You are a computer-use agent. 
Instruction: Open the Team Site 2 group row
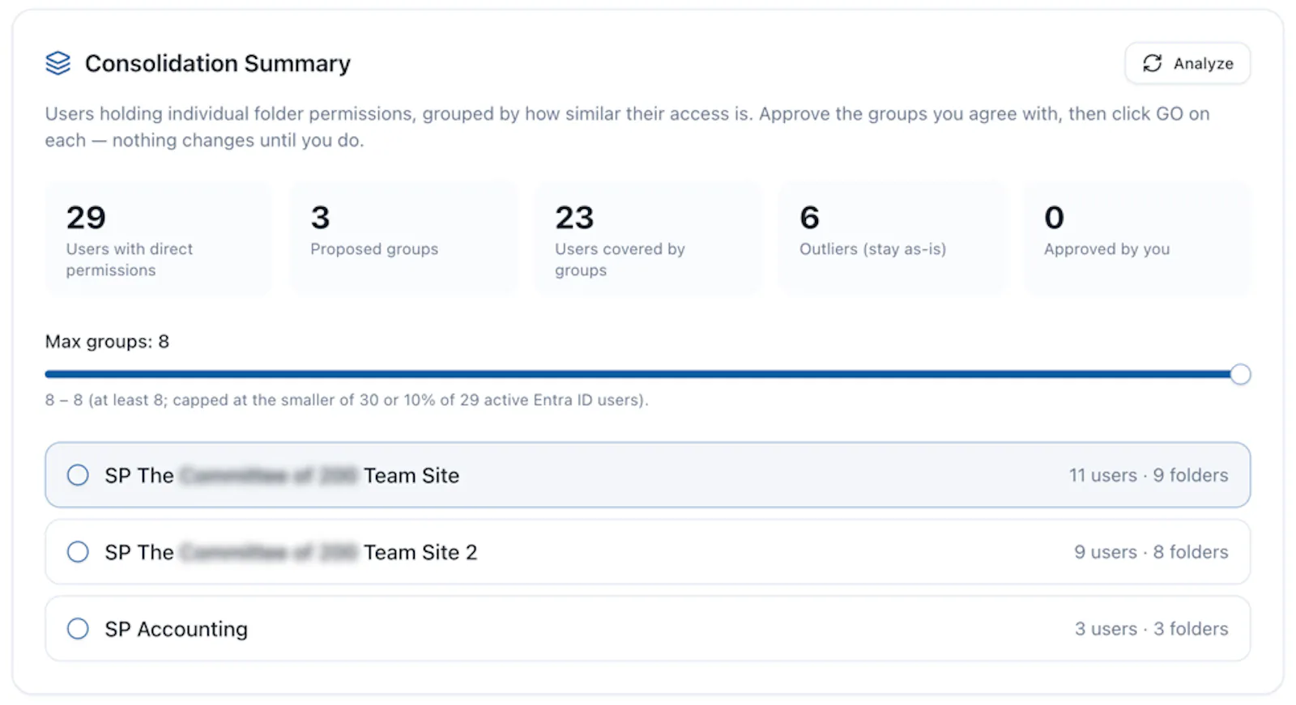(x=648, y=552)
